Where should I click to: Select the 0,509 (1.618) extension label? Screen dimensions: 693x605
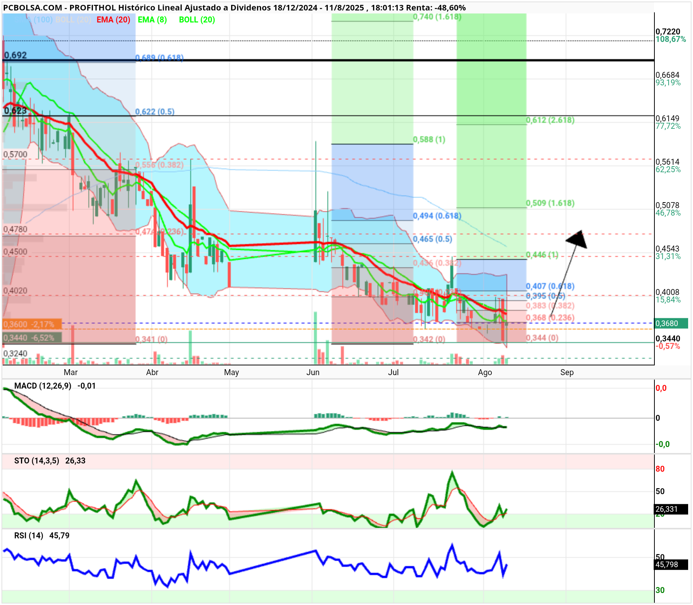click(550, 203)
